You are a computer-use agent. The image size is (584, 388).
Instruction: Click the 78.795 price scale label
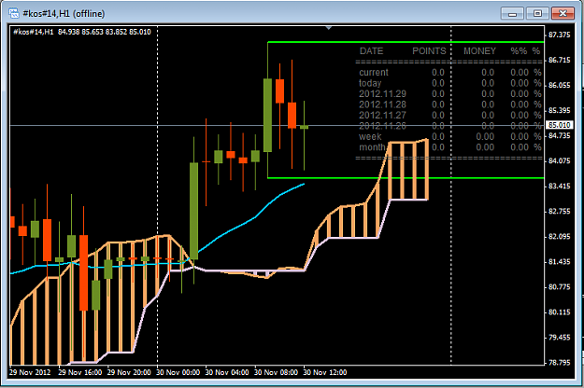[560, 363]
